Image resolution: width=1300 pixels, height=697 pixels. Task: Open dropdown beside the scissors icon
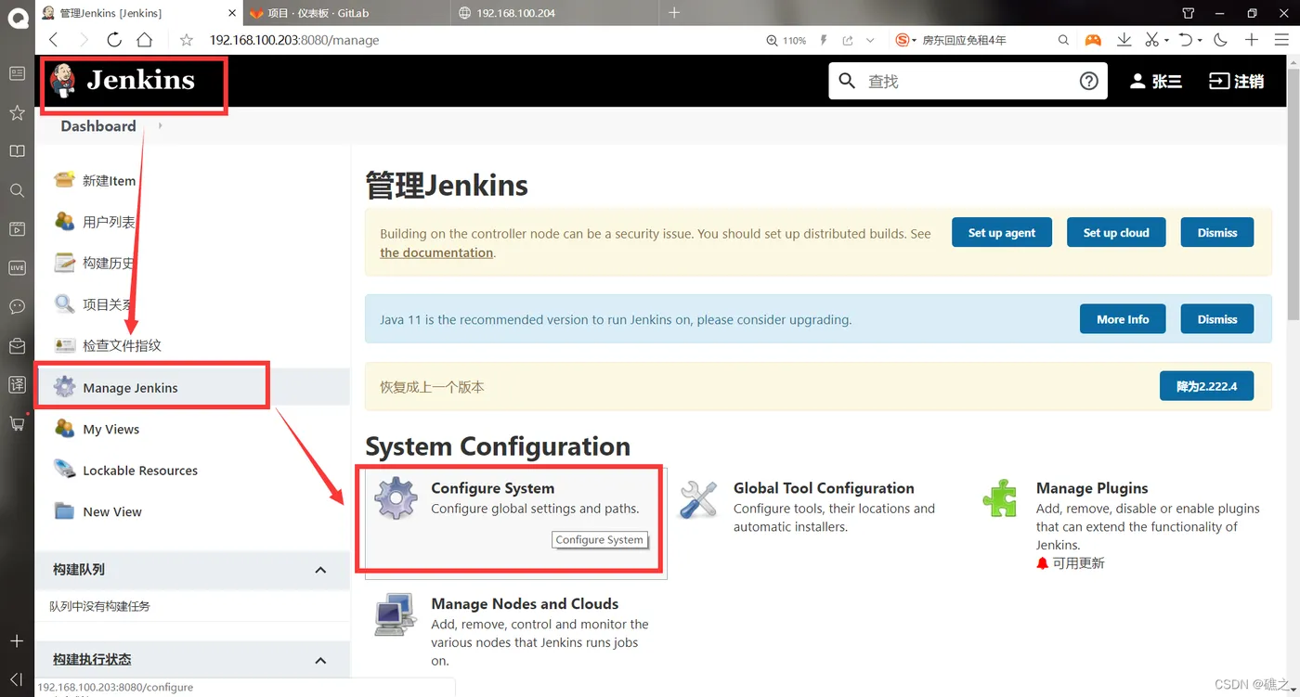click(x=1166, y=41)
